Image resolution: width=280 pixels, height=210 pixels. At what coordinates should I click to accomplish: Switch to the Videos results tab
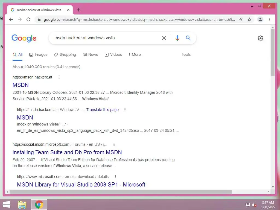[x=113, y=54]
